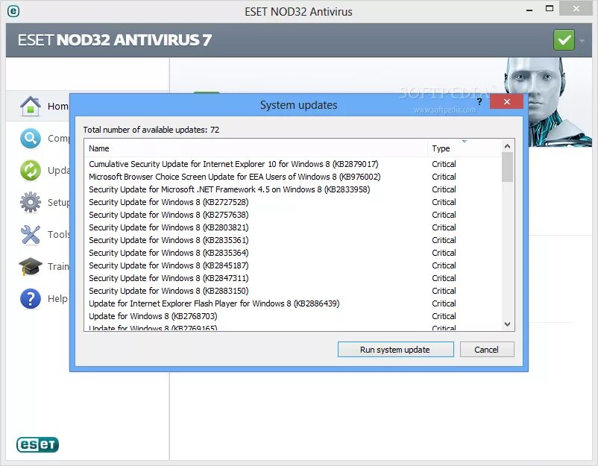
Task: Click the updates list scrollbar thumb
Action: pyautogui.click(x=507, y=167)
